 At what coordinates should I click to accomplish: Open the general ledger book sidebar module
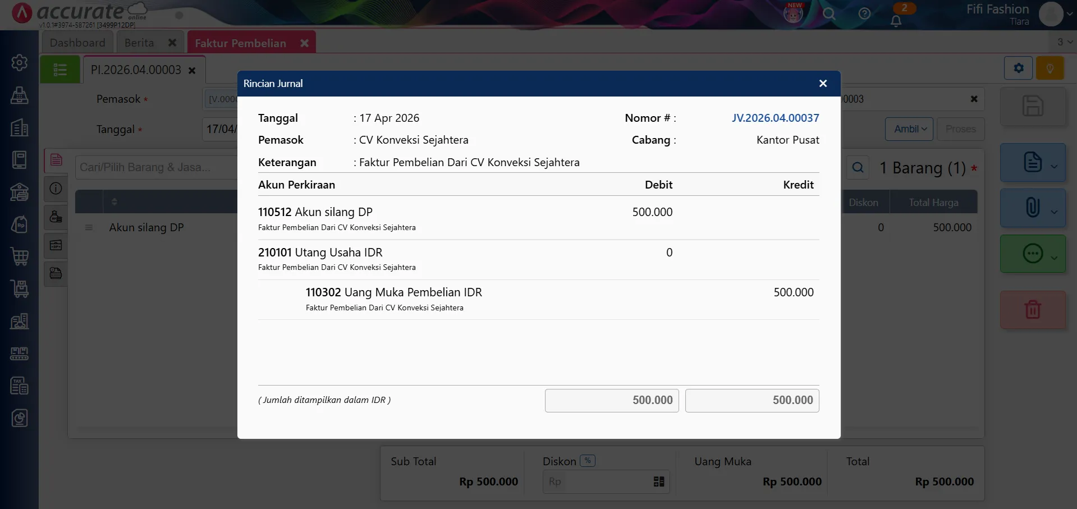point(20,160)
